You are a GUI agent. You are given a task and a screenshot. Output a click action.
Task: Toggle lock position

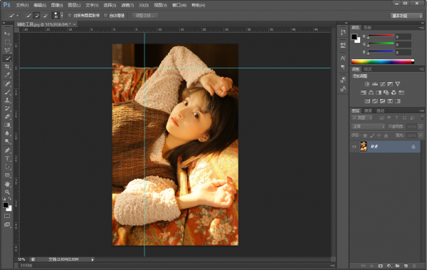click(379, 135)
